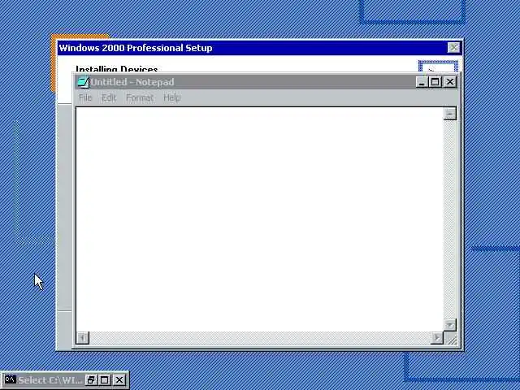Open the Format menu in Notepad
The height and width of the screenshot is (390, 520).
click(140, 97)
